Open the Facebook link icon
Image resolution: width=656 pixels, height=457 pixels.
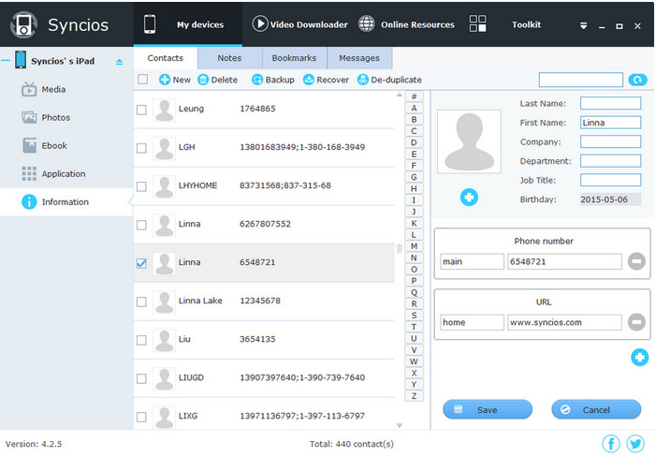pos(611,444)
